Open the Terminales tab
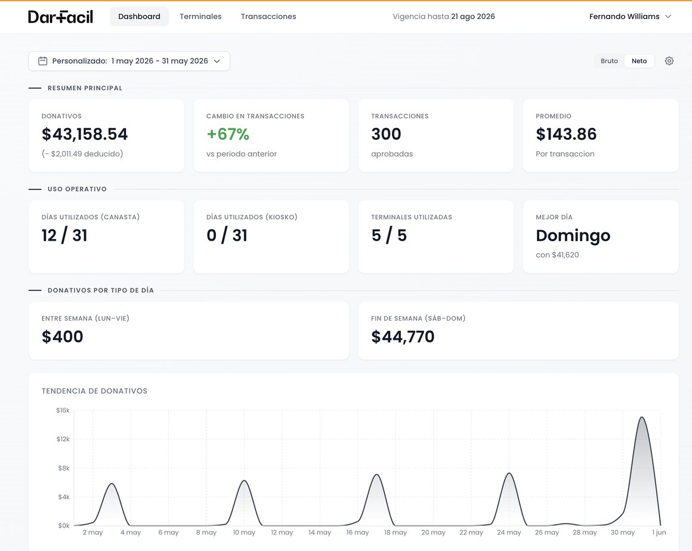This screenshot has height=551, width=692. tap(200, 16)
